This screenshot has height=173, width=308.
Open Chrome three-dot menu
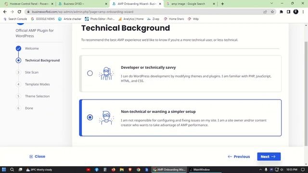click(x=303, y=12)
